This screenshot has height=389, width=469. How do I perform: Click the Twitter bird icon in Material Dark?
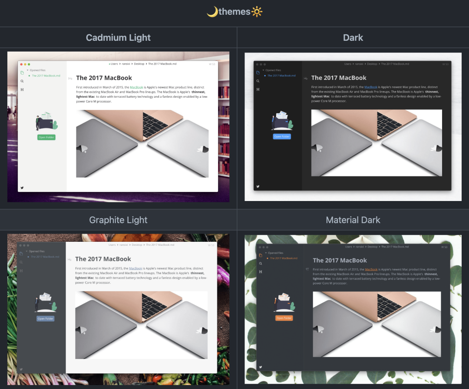(261, 367)
